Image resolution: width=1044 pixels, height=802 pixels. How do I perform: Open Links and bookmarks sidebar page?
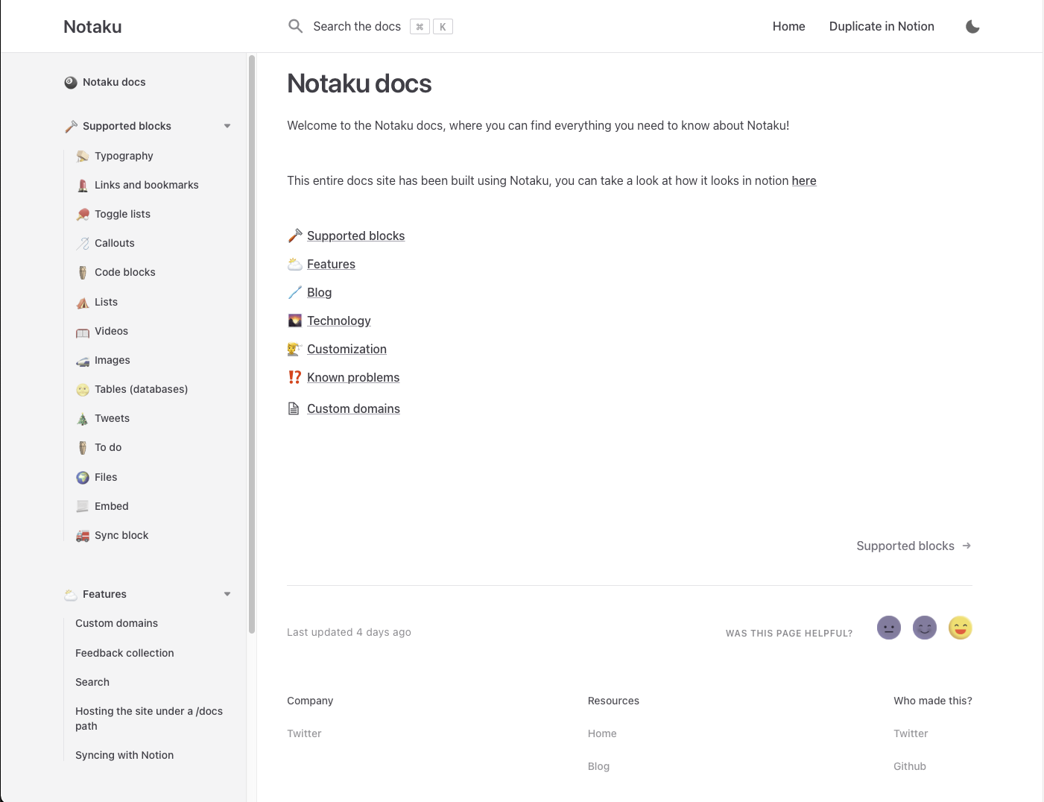147,185
